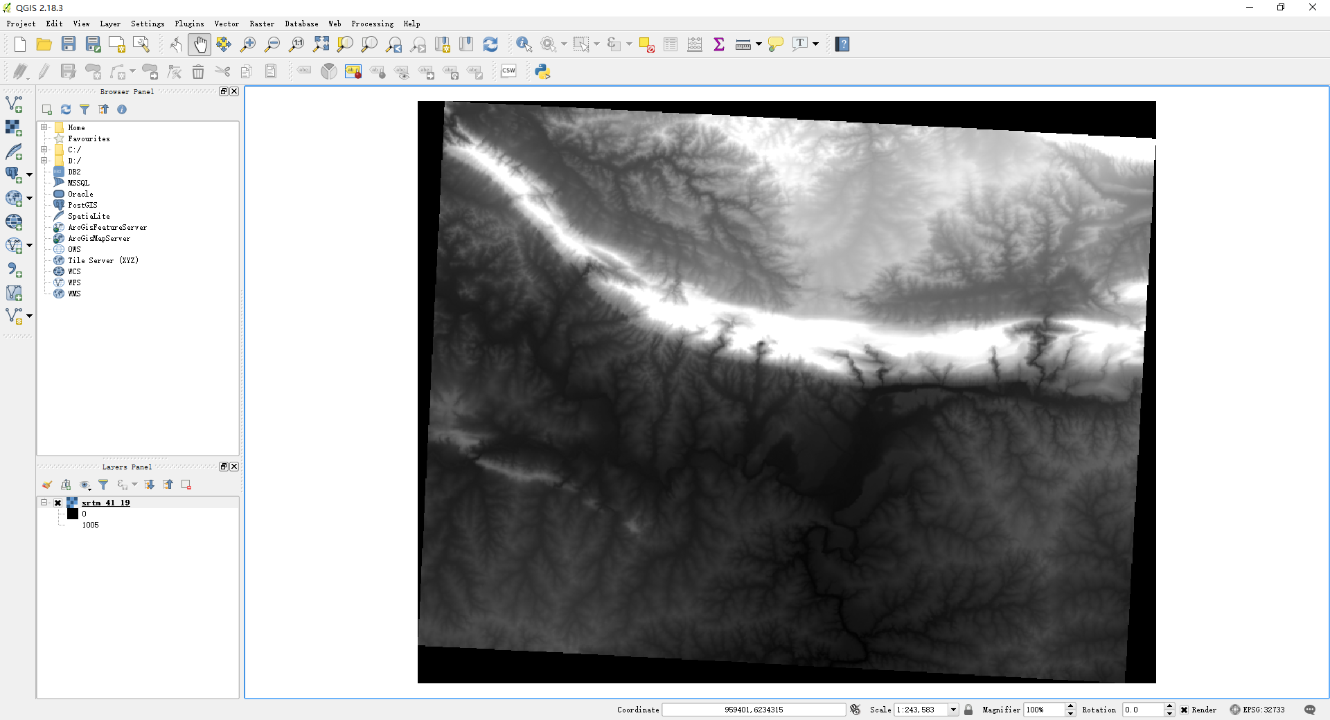Add group in Layers Panel
Viewport: 1330px width, 720px height.
(66, 485)
